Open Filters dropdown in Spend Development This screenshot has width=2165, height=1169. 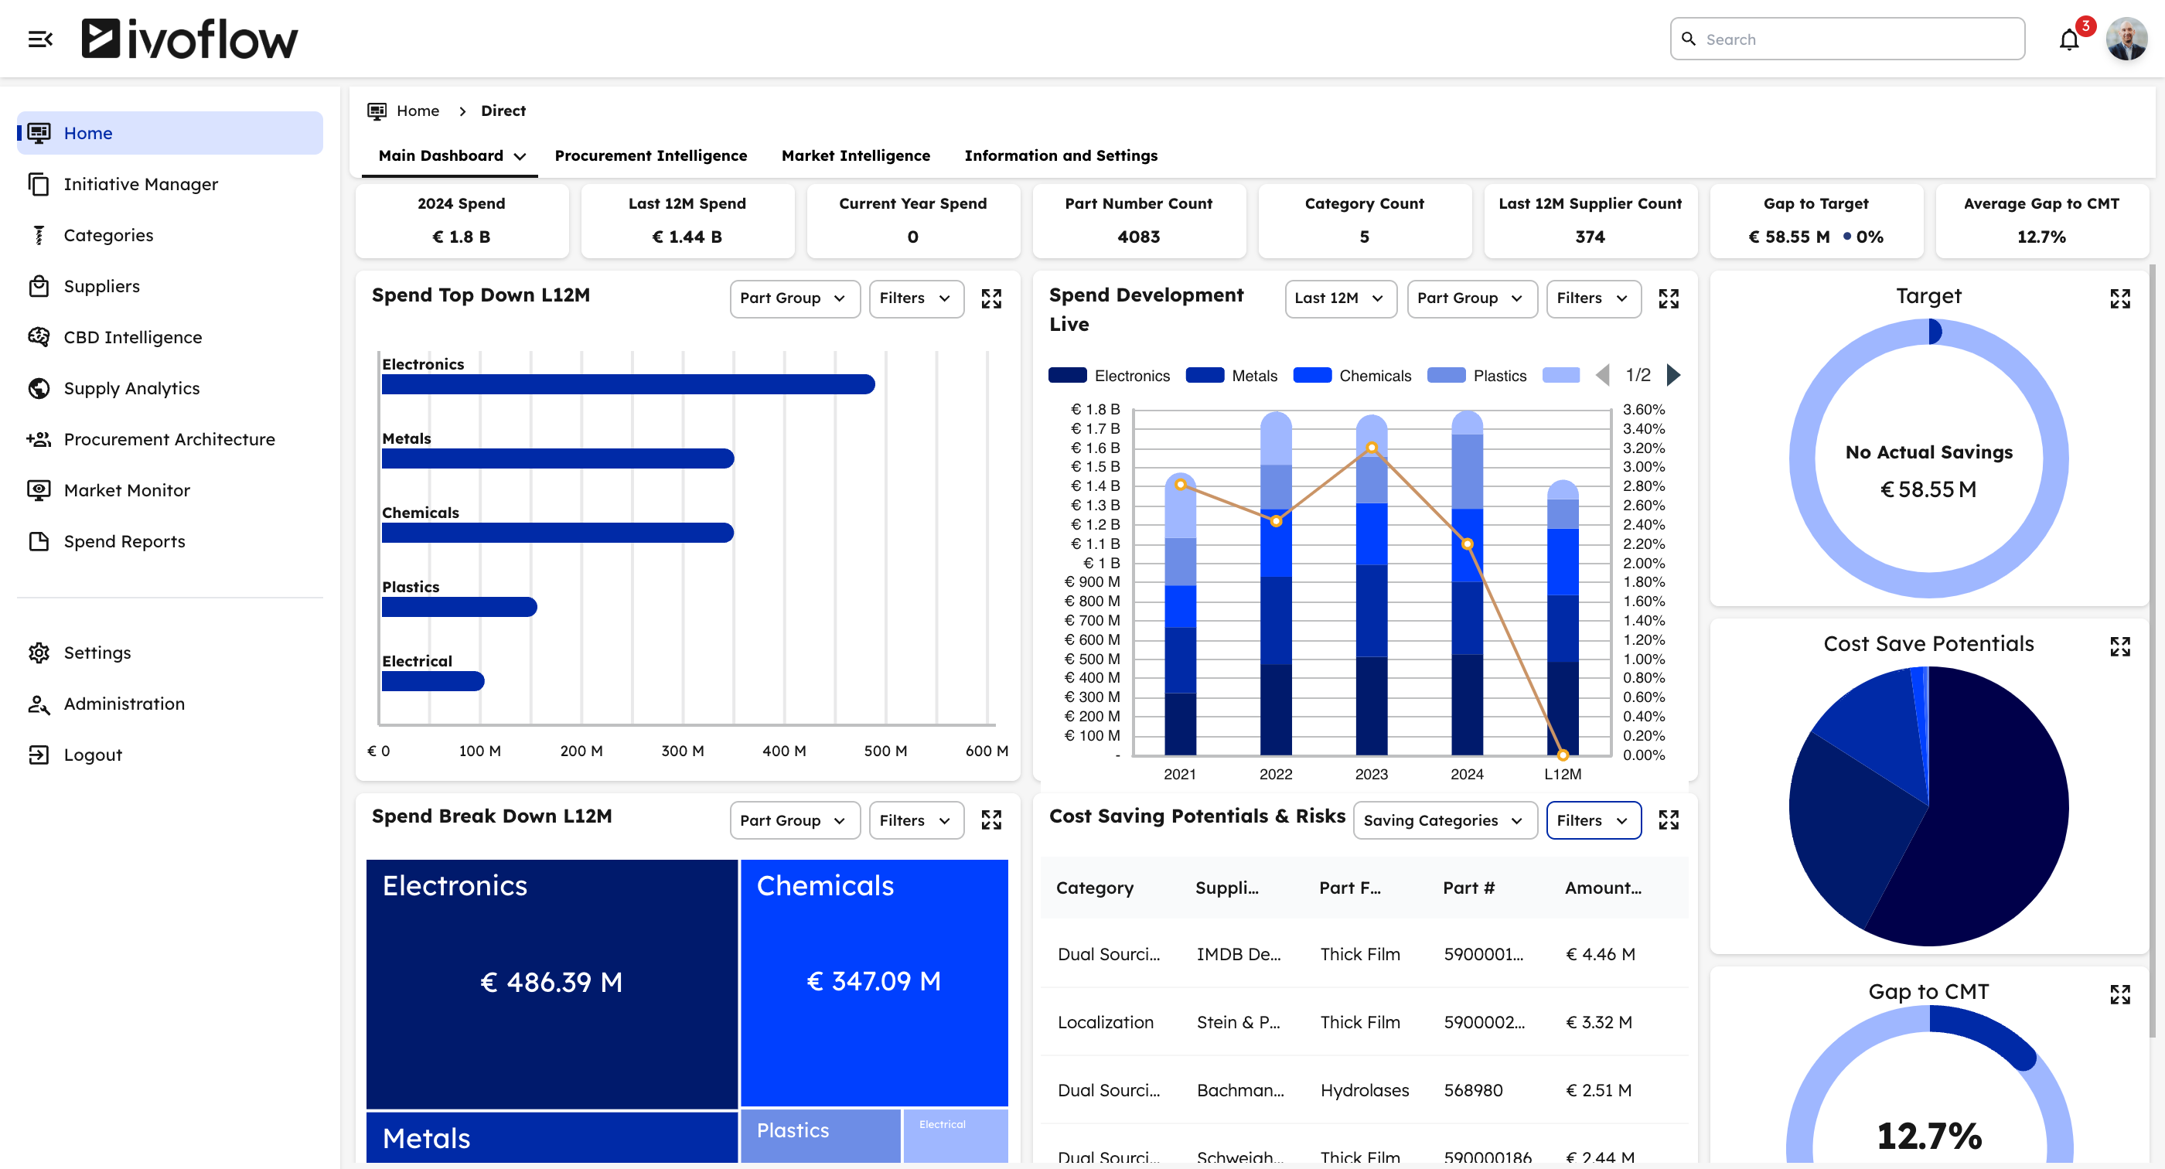pyautogui.click(x=1593, y=298)
